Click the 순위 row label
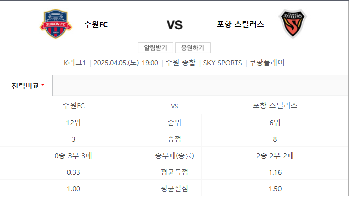Screen dimensions: 349x197 (174, 123)
